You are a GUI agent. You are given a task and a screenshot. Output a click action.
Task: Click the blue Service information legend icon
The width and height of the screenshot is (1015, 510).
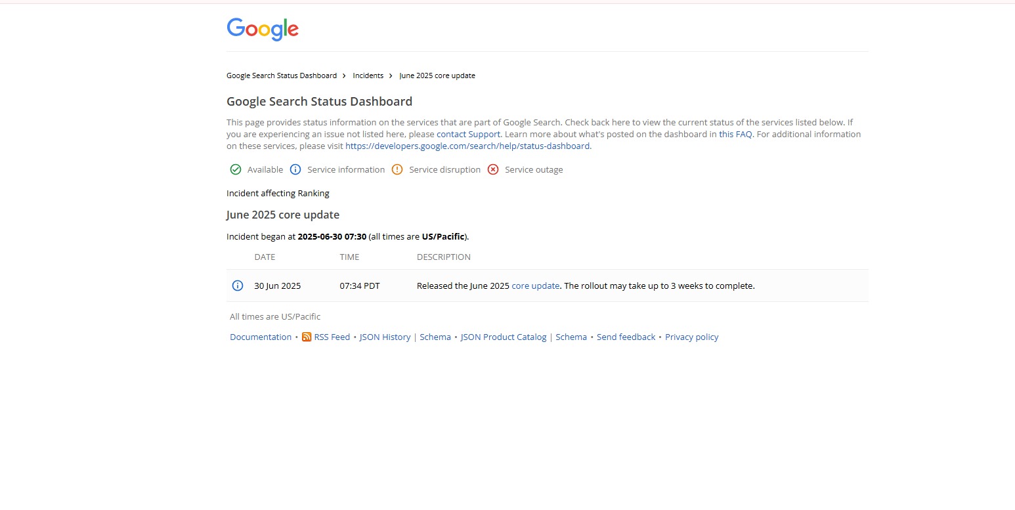[x=295, y=169]
